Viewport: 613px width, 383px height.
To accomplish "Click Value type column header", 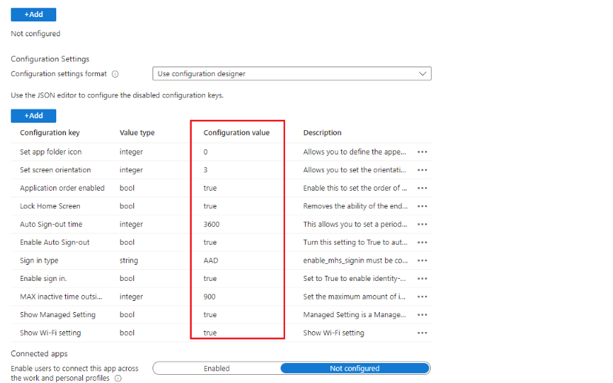I will [x=137, y=133].
